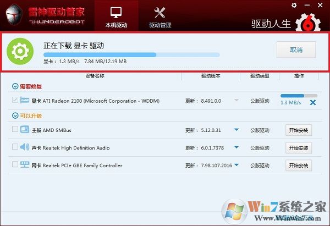Click the 驱动人生 6 gear logo
330x226 pixels.
point(308,23)
